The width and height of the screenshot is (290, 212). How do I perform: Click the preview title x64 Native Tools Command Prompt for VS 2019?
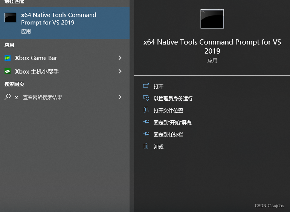point(212,46)
